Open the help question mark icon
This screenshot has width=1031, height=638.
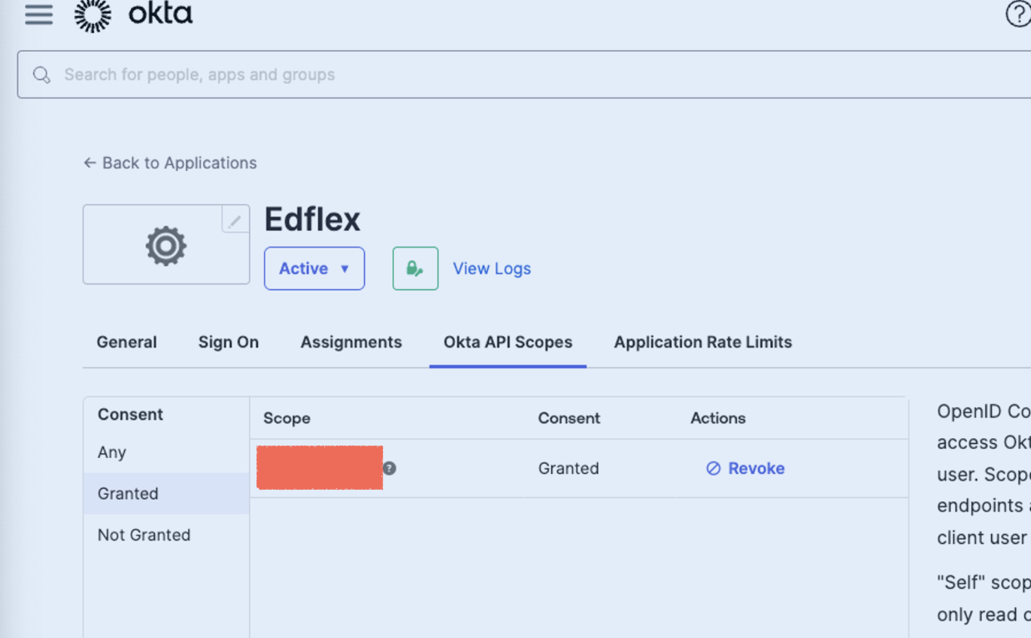pos(1018,14)
